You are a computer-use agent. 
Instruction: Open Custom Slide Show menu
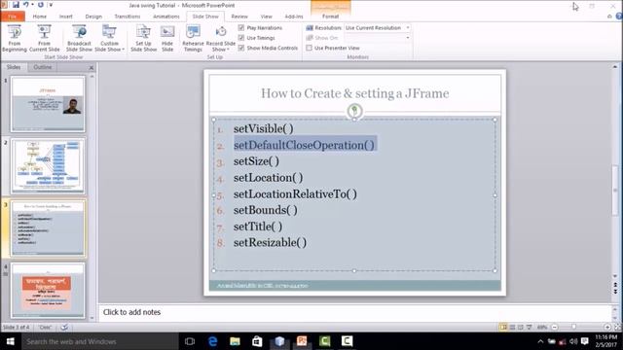click(109, 38)
